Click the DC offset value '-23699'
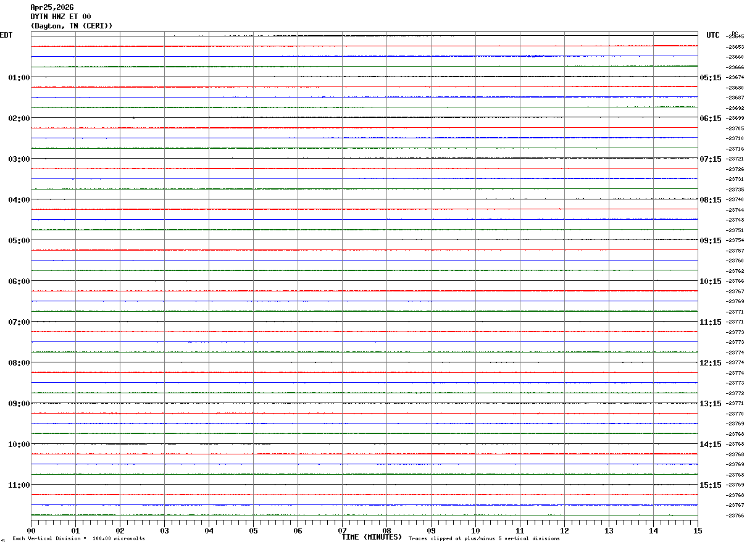 pos(735,118)
